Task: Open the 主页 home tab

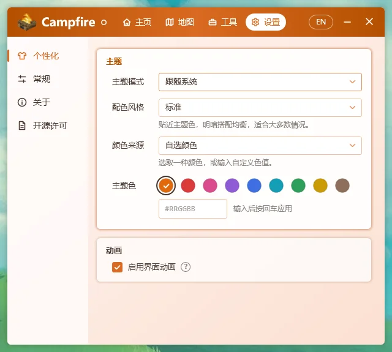Action: (x=137, y=22)
